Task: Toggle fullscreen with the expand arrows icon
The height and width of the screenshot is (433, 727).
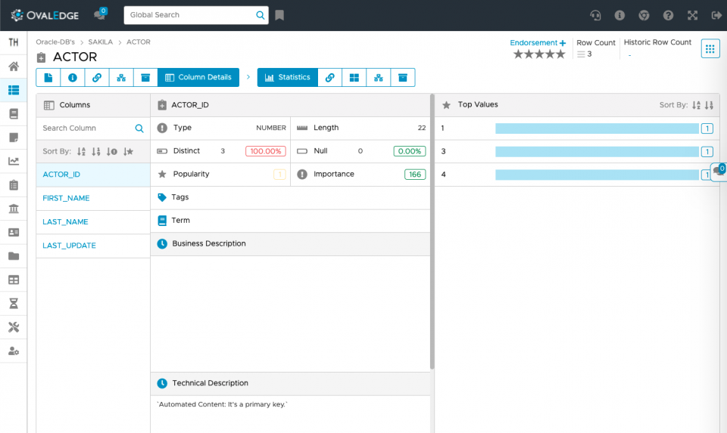Action: tap(692, 15)
